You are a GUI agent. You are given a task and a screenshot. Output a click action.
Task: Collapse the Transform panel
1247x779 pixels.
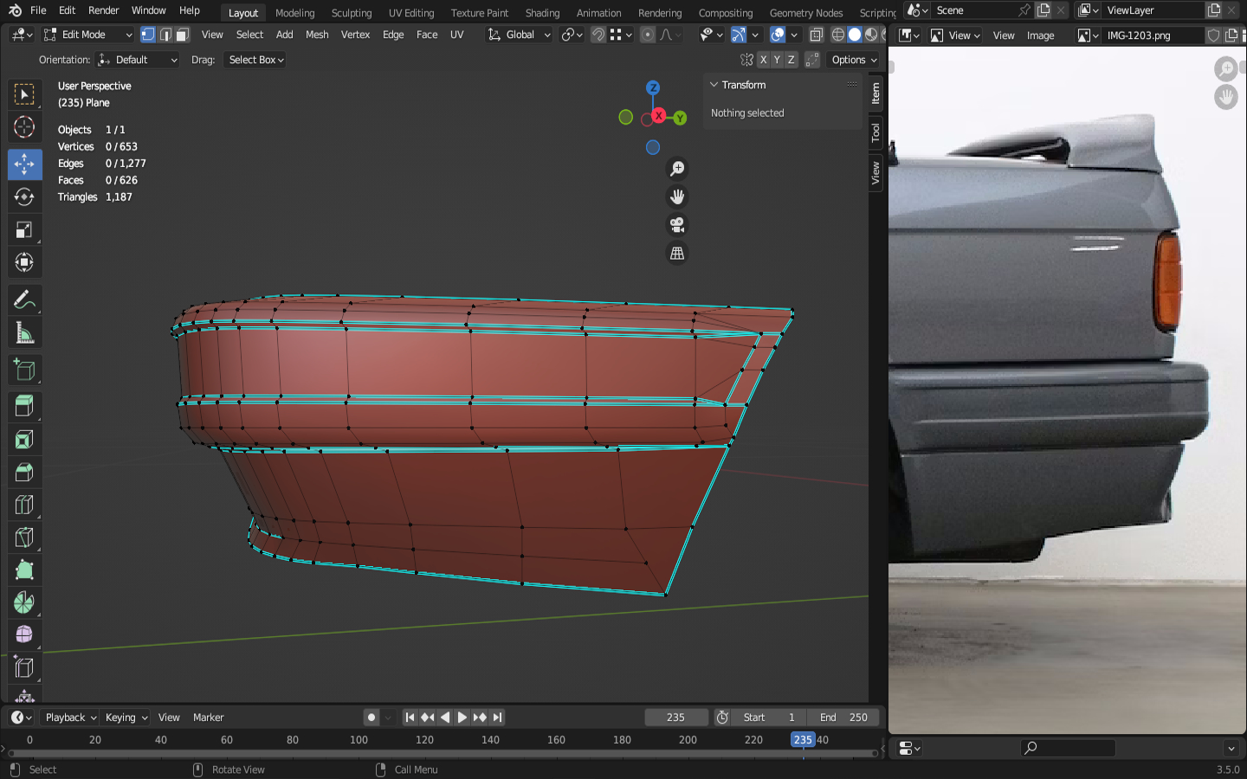pyautogui.click(x=714, y=85)
